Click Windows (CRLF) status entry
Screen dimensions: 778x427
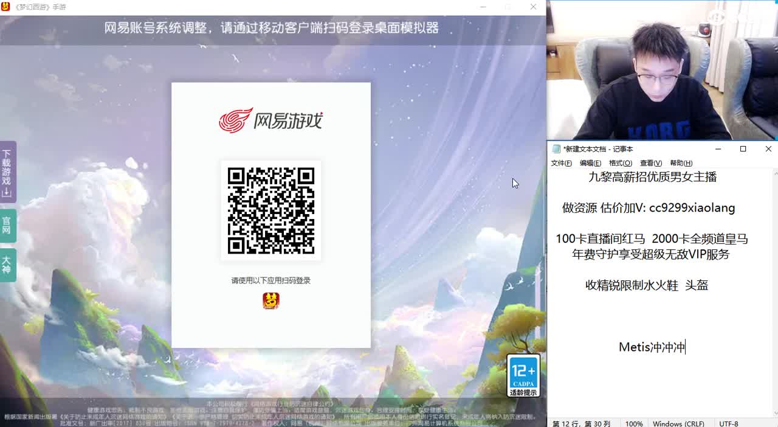tap(678, 423)
